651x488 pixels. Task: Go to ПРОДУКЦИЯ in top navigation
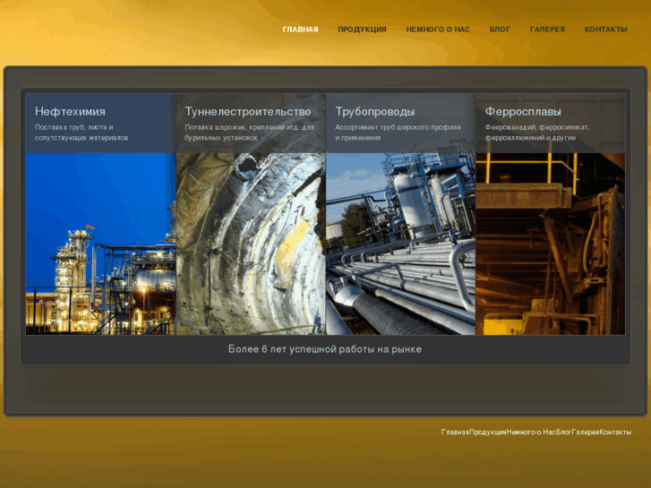coord(362,30)
